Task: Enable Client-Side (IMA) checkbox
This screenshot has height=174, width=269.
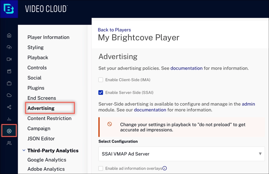Action: (101, 80)
